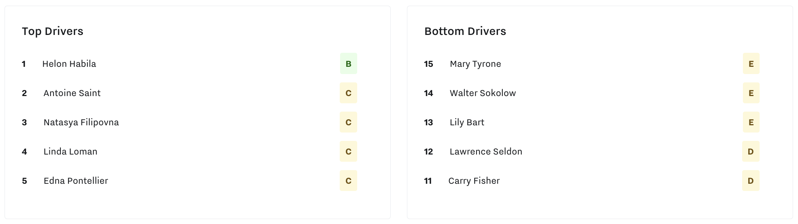The height and width of the screenshot is (224, 798).
Task: Select driver Antoine Saint from Top Drivers
Action: point(72,93)
